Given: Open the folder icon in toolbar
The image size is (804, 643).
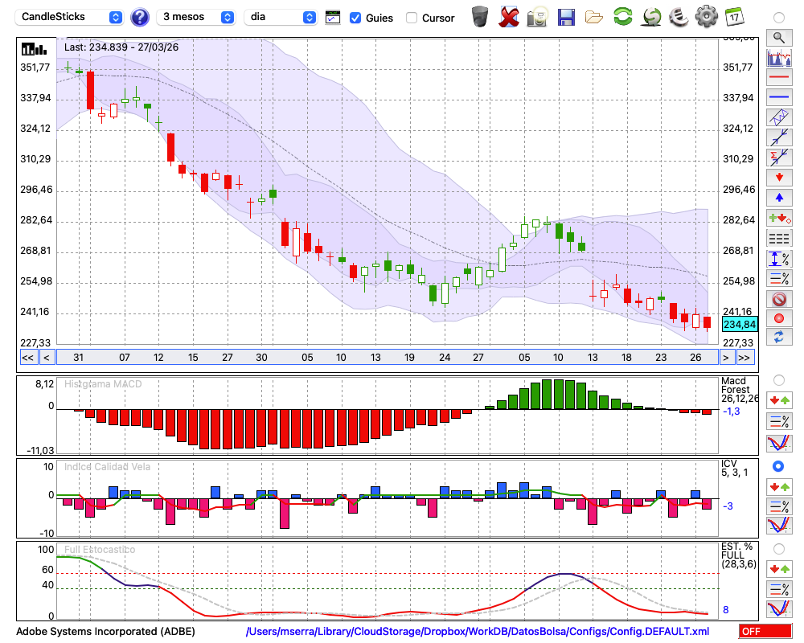Looking at the screenshot, I should [x=594, y=17].
